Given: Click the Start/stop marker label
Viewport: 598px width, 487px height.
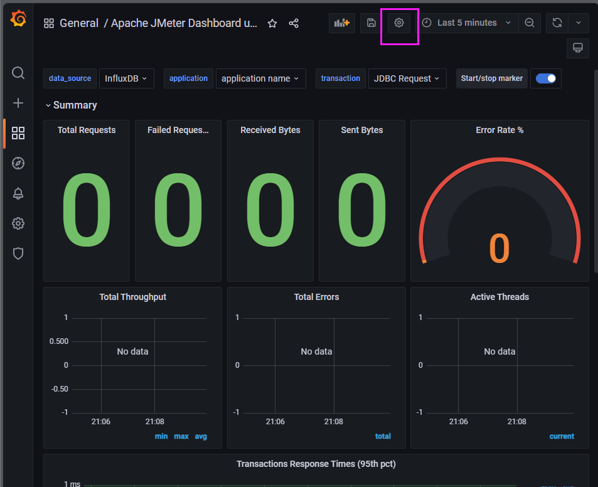Looking at the screenshot, I should click(491, 78).
